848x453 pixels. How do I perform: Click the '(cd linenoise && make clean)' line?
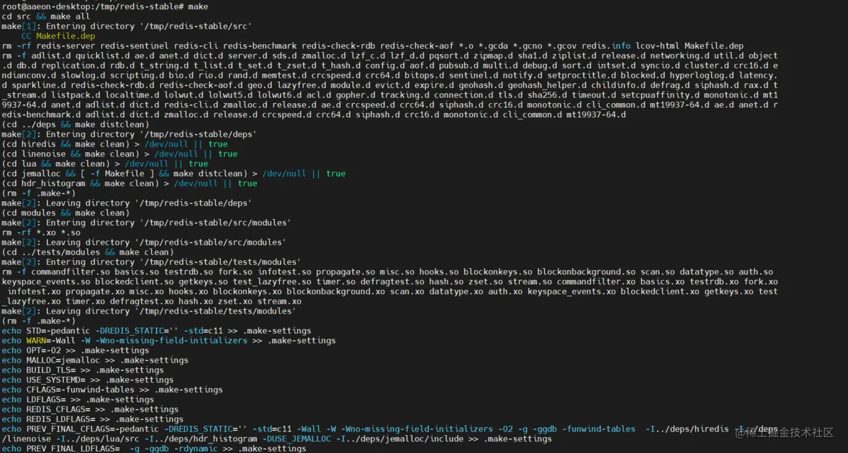pyautogui.click(x=119, y=154)
